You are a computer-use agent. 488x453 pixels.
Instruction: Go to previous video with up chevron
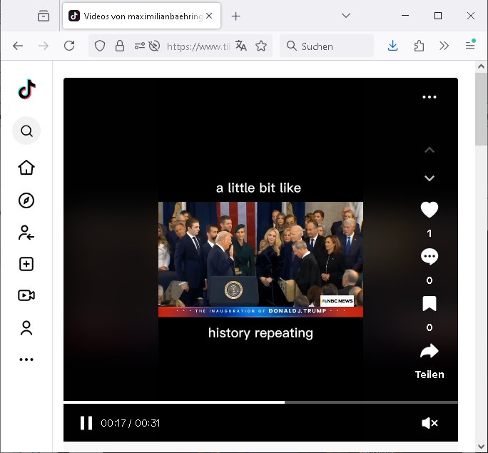429,151
